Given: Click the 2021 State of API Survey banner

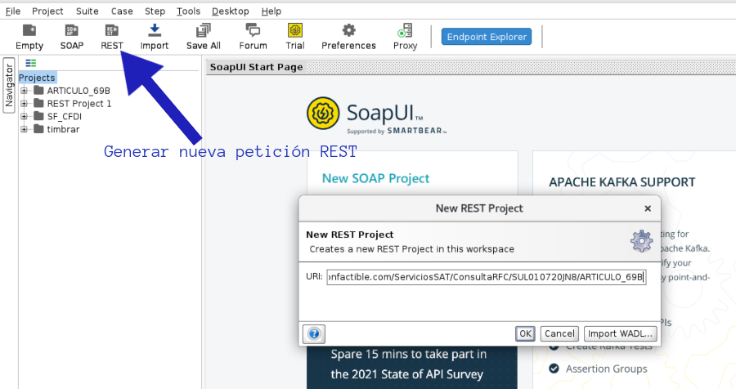Looking at the screenshot, I should tap(412, 368).
